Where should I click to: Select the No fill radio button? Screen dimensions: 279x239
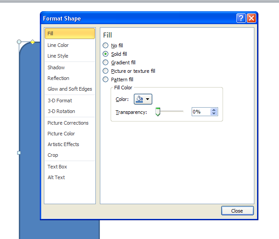(x=106, y=46)
